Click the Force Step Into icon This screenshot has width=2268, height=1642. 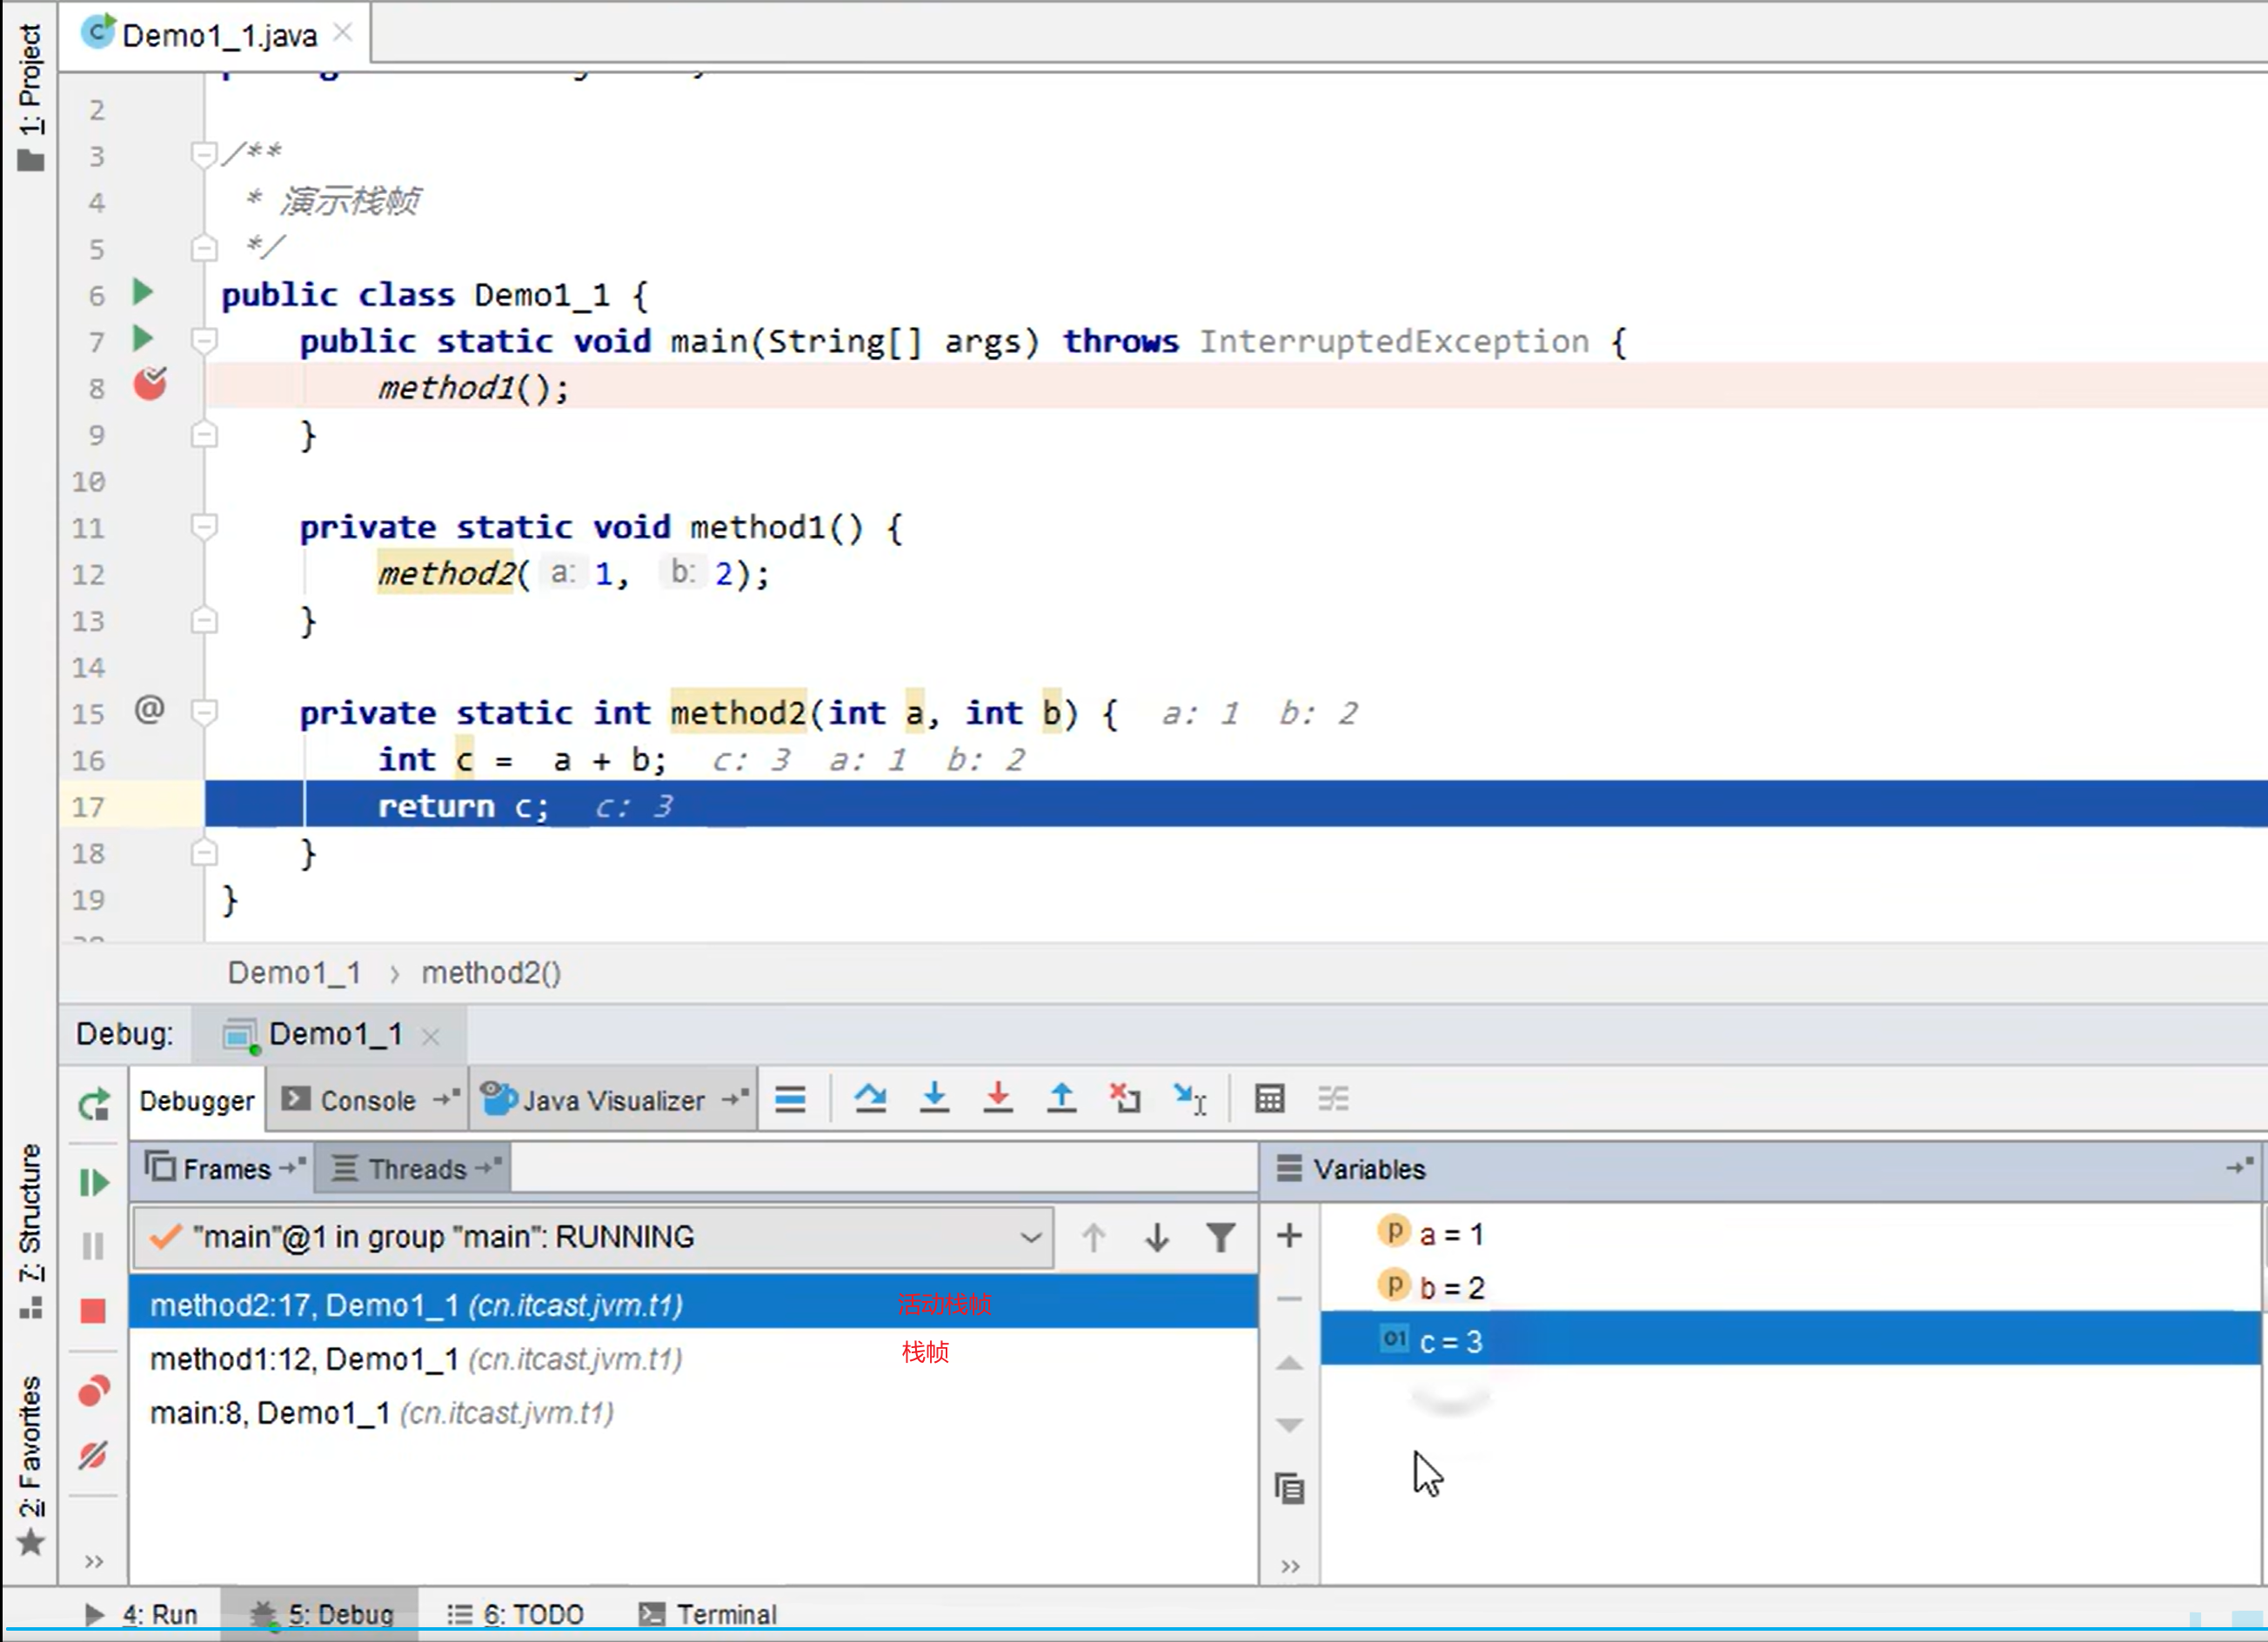coord(999,1100)
